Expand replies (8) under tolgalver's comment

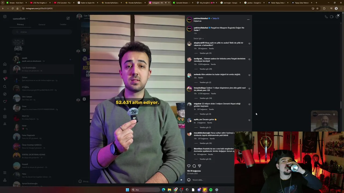click(x=205, y=114)
